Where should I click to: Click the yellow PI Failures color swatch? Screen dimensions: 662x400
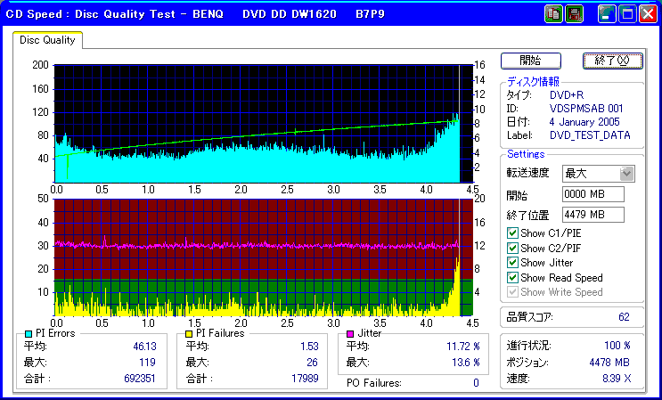(x=189, y=334)
